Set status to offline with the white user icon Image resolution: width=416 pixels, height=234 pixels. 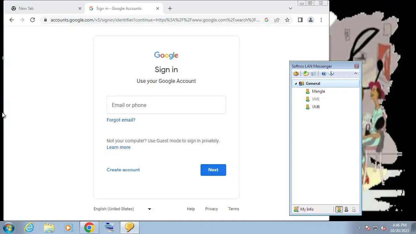coord(354,209)
